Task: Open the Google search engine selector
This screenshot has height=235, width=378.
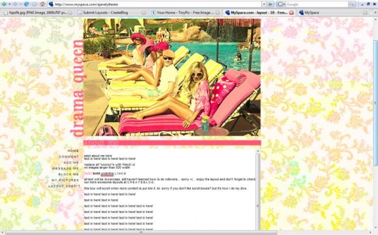Action: pyautogui.click(x=281, y=5)
